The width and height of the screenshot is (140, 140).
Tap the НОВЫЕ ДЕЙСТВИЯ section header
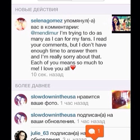[37, 10]
